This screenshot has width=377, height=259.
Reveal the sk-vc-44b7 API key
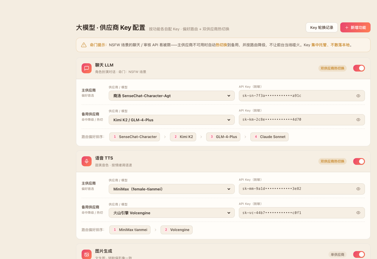358,212
